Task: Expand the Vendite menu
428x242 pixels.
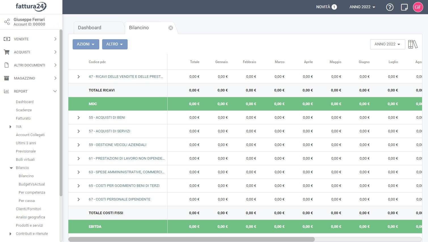Action: (x=55, y=39)
